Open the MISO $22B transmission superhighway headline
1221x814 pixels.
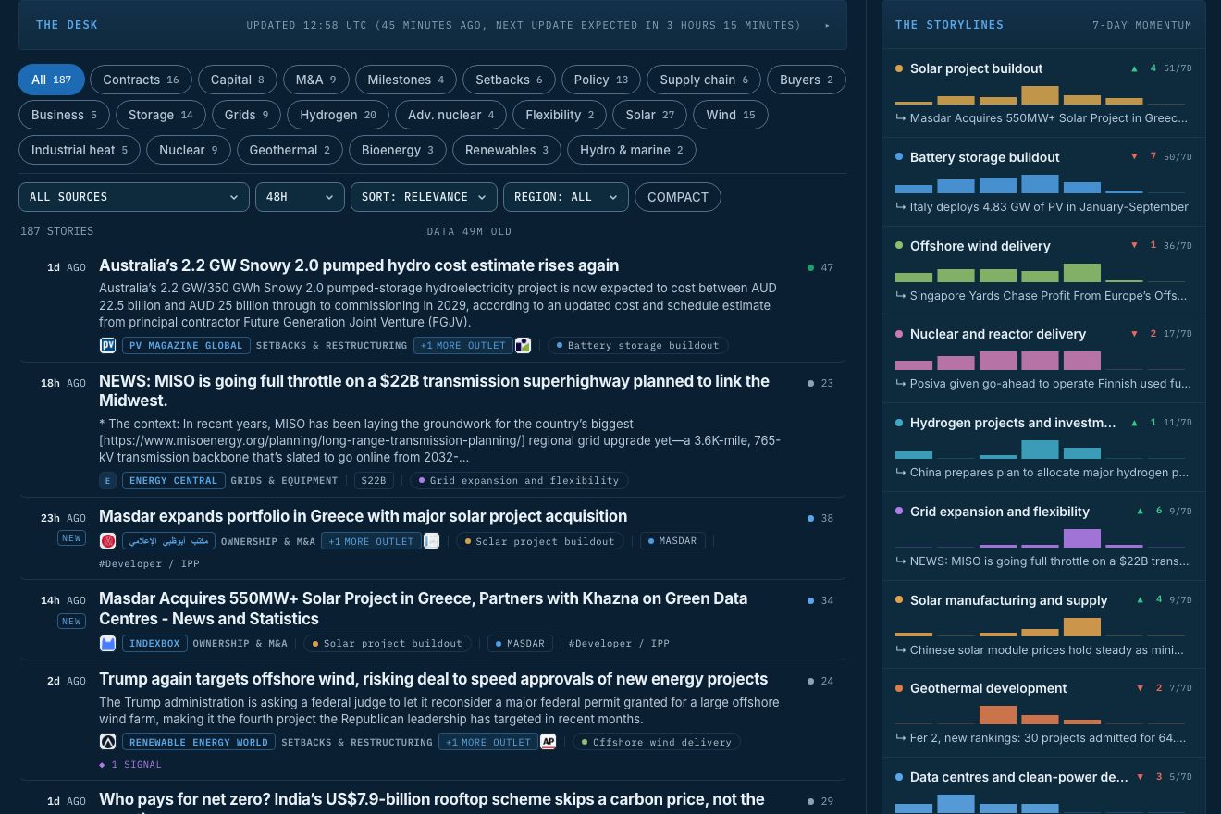(x=434, y=390)
